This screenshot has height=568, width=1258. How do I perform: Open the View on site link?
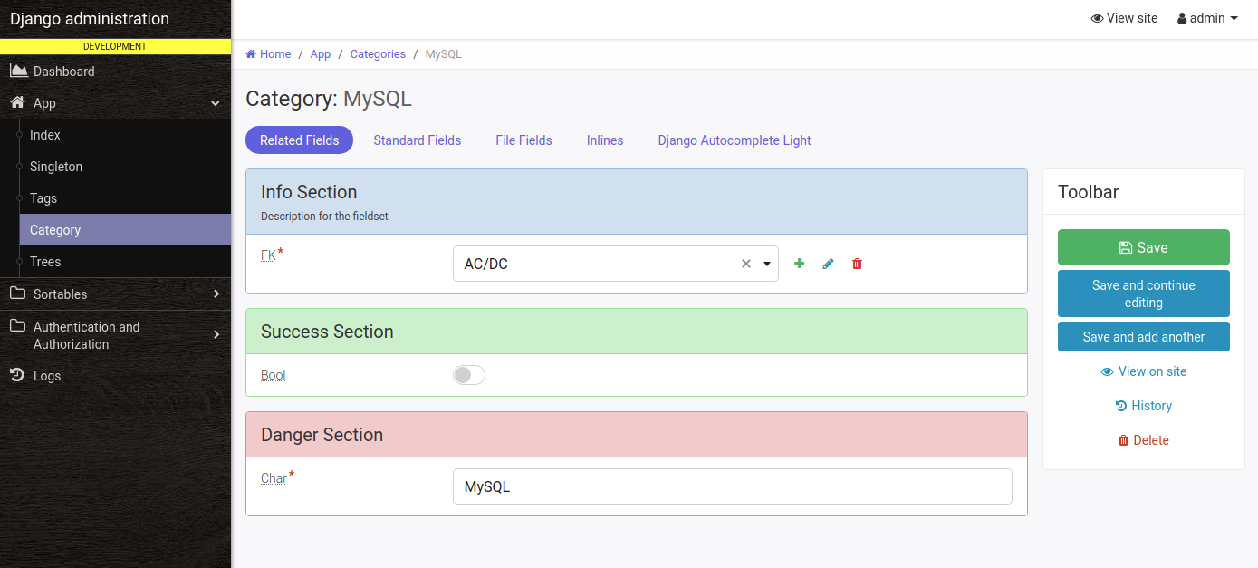pyautogui.click(x=1143, y=371)
